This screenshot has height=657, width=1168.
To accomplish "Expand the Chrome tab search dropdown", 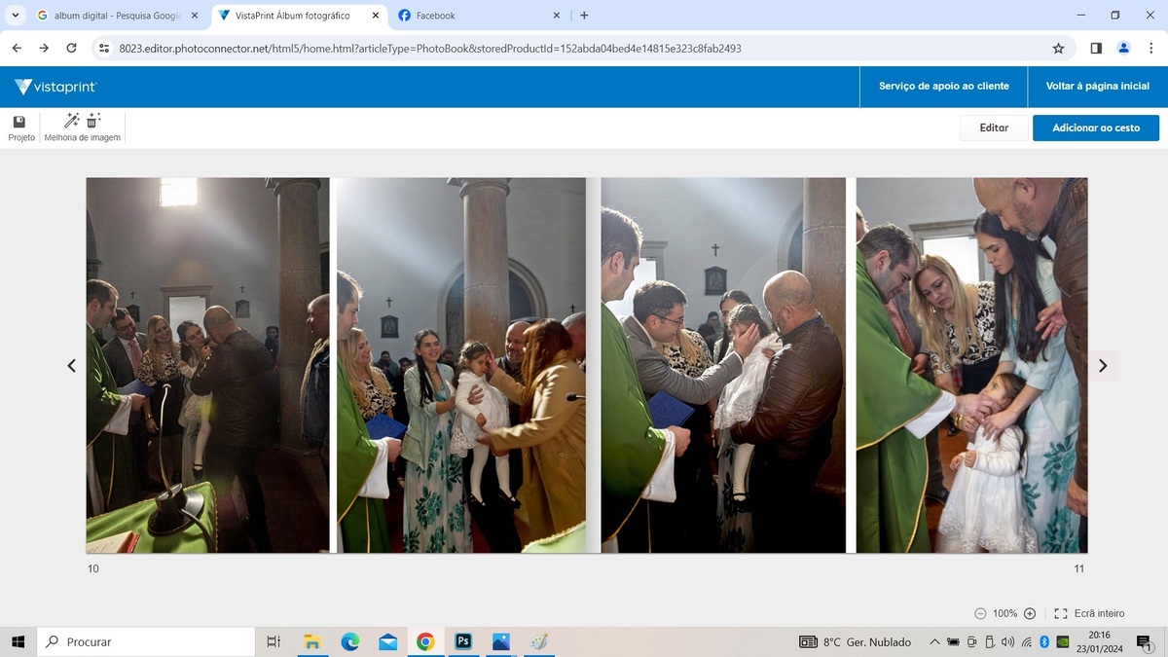I will point(15,16).
